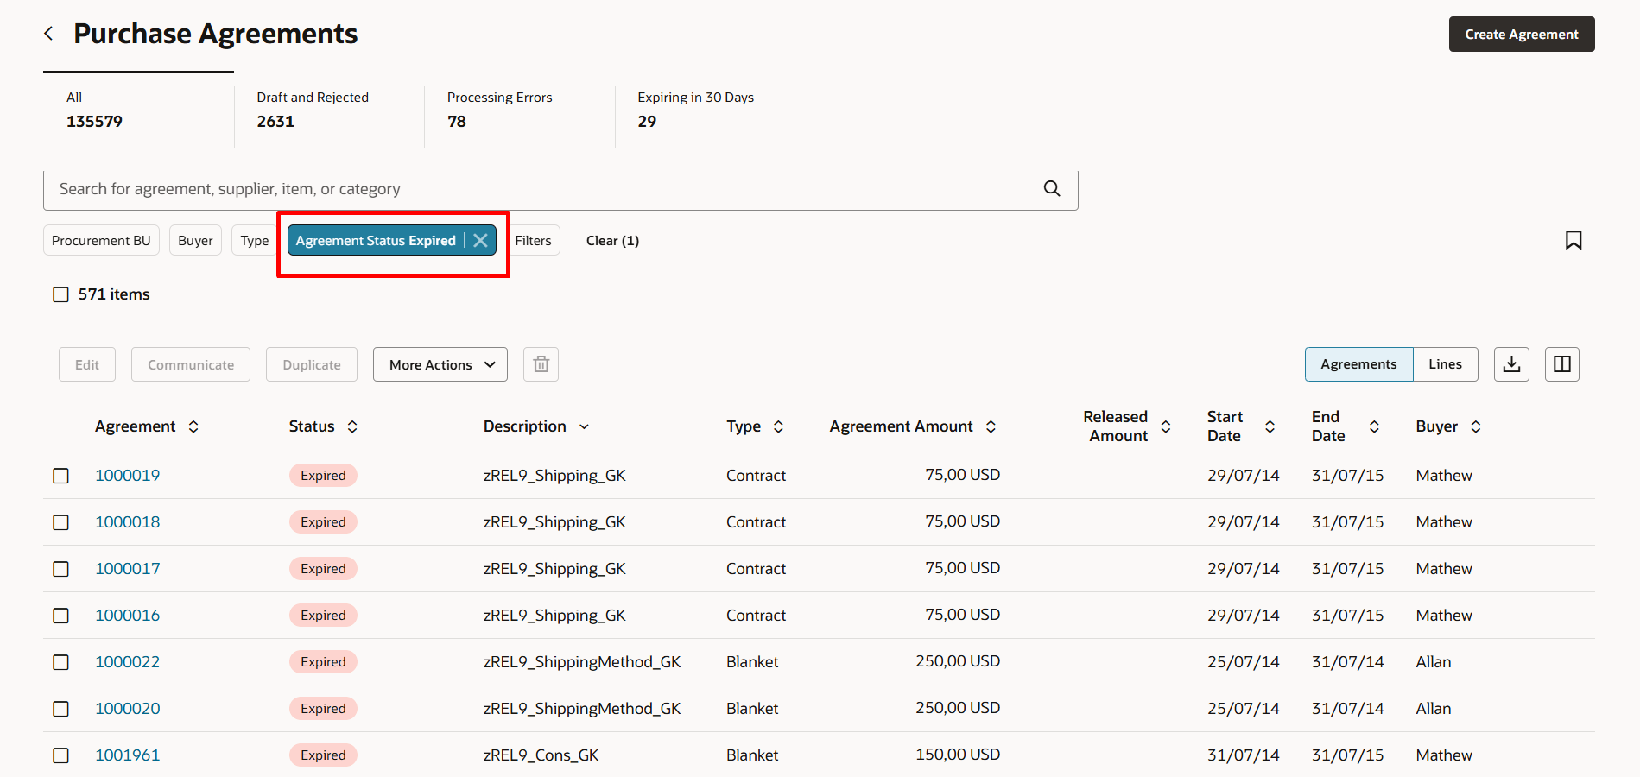Image resolution: width=1640 pixels, height=777 pixels.
Task: Click the download/export icon near Lines tab
Action: click(1511, 363)
